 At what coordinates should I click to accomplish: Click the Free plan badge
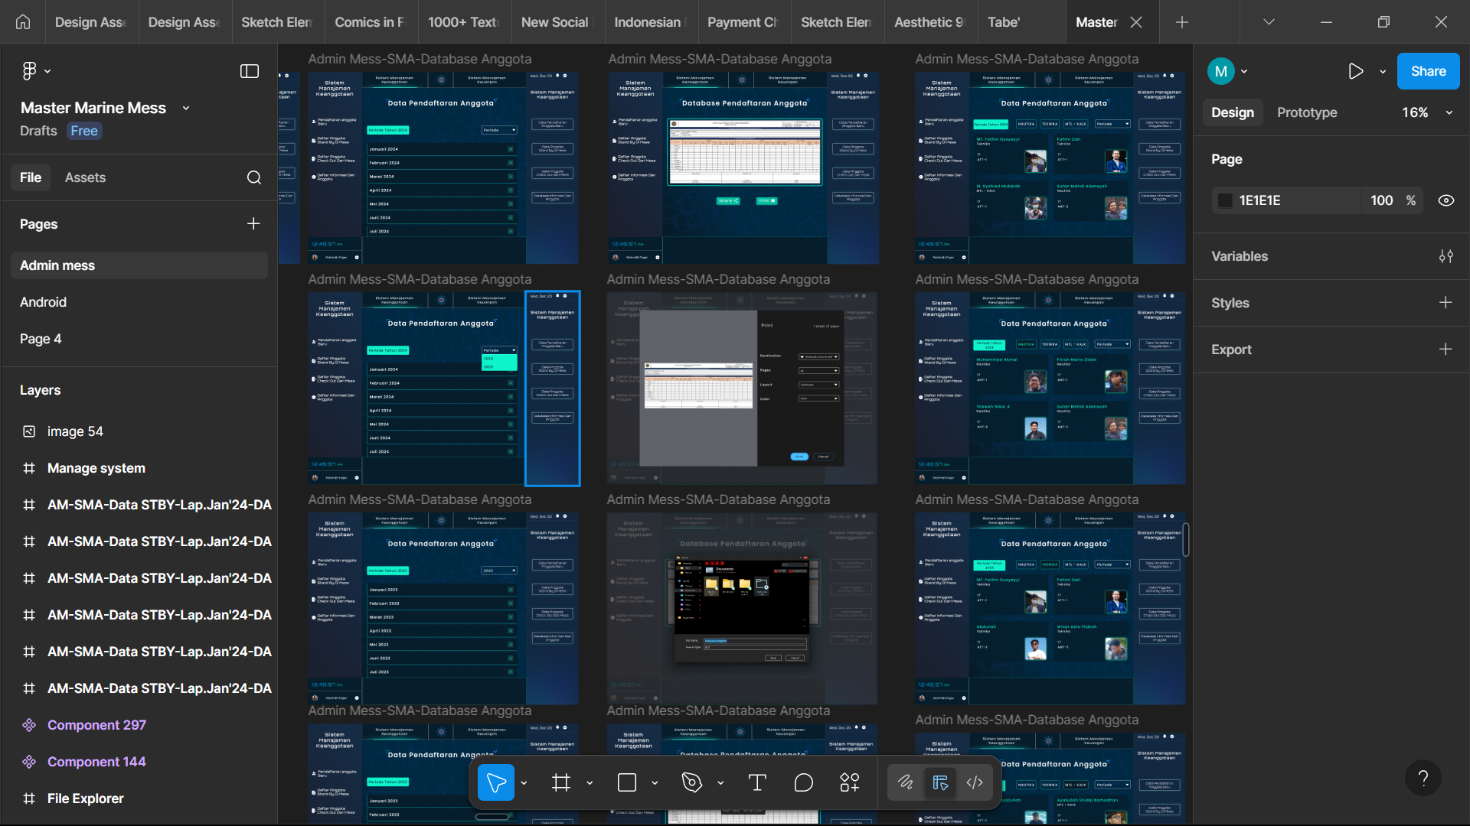pos(84,131)
